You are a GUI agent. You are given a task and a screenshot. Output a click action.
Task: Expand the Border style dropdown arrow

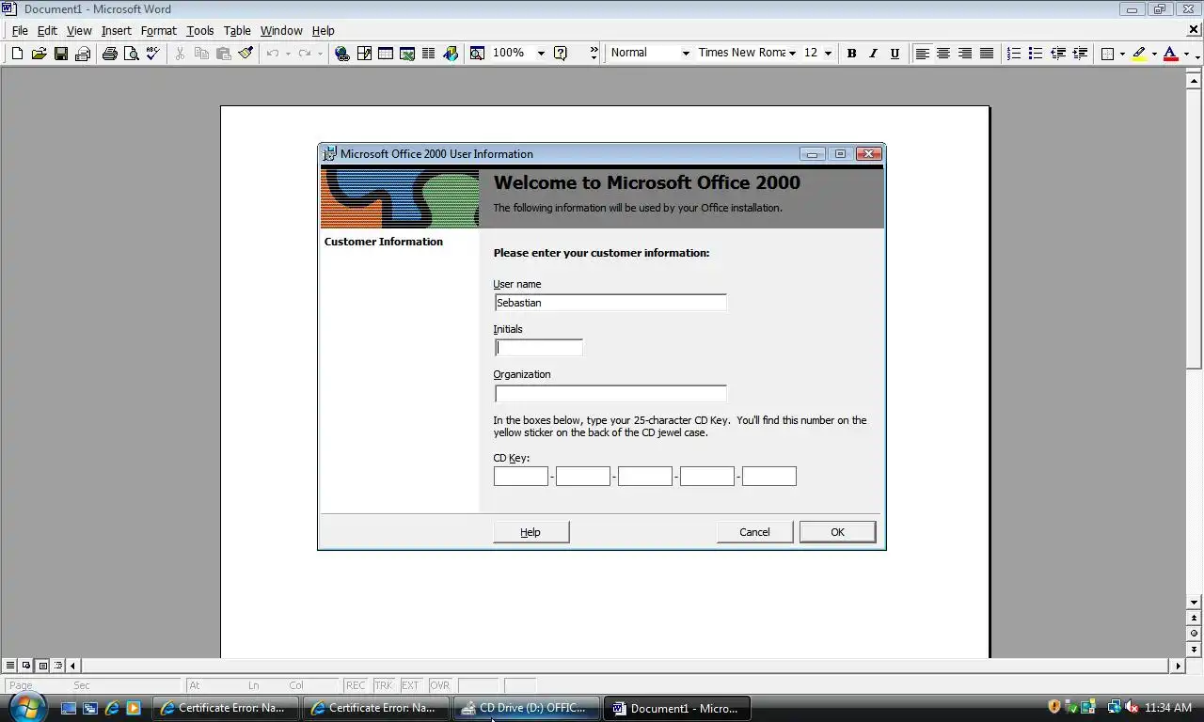click(x=1122, y=54)
